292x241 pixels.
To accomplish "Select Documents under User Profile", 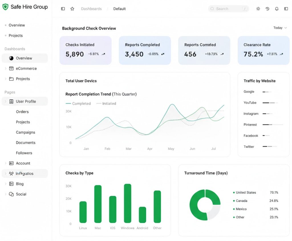I will (x=25, y=143).
